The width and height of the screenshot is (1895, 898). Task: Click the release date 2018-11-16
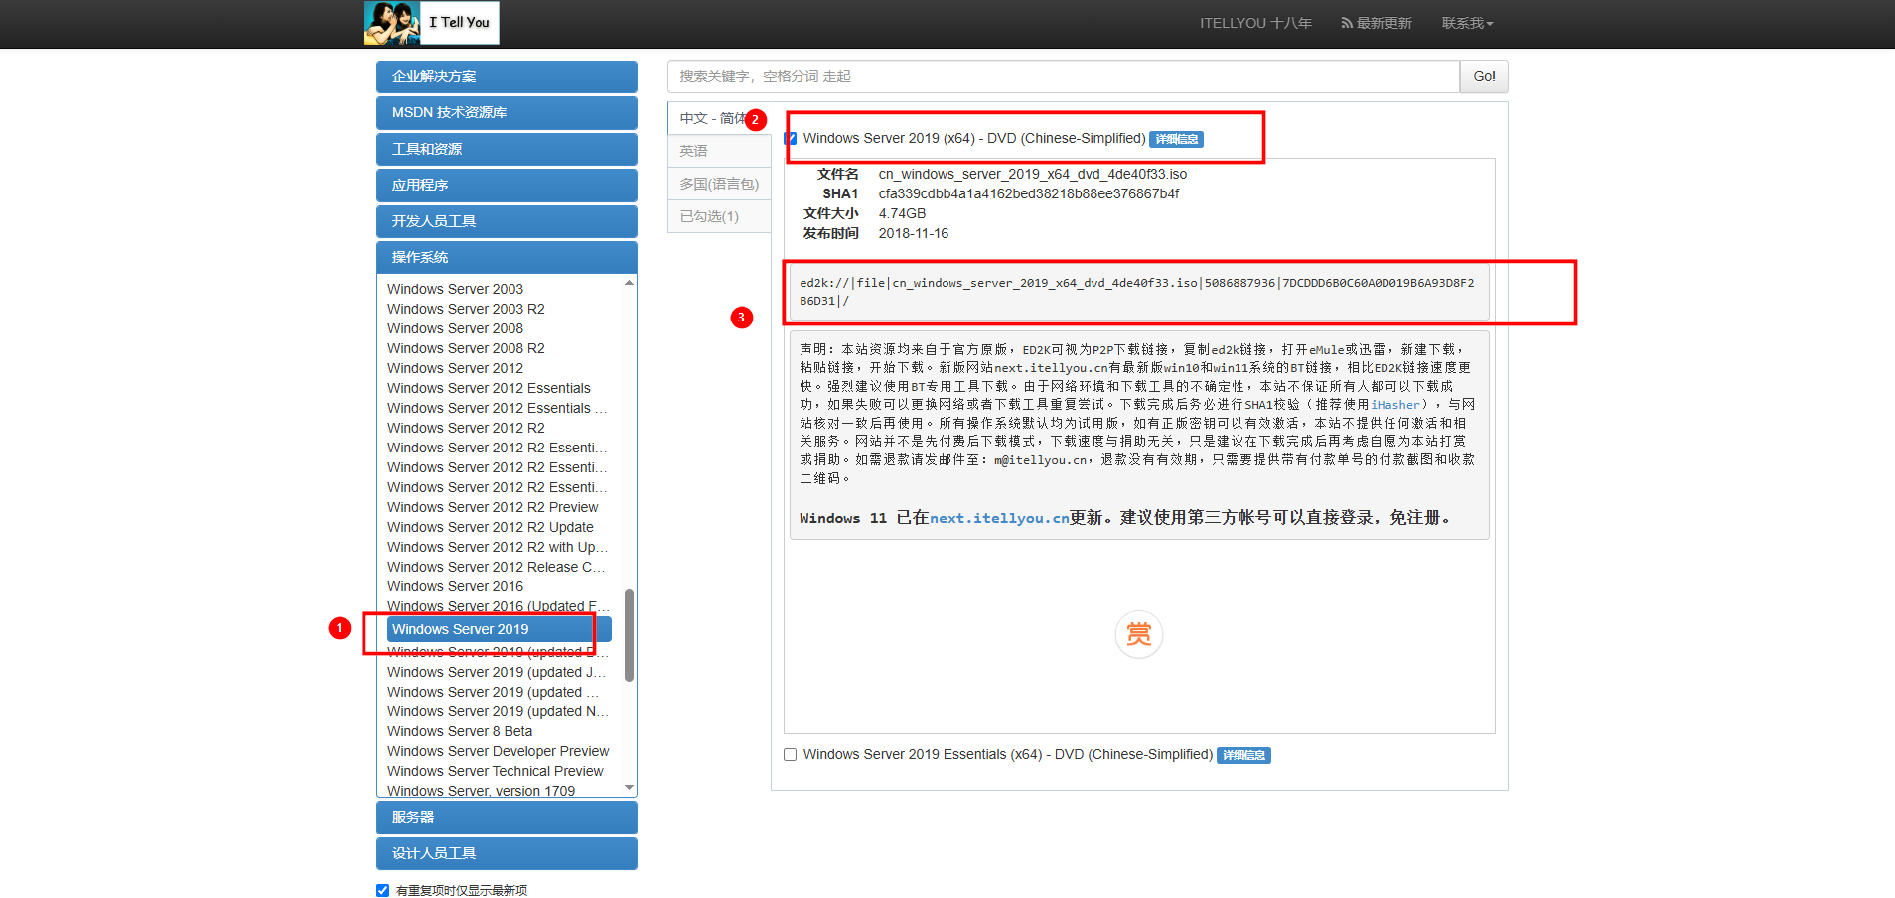click(x=914, y=233)
